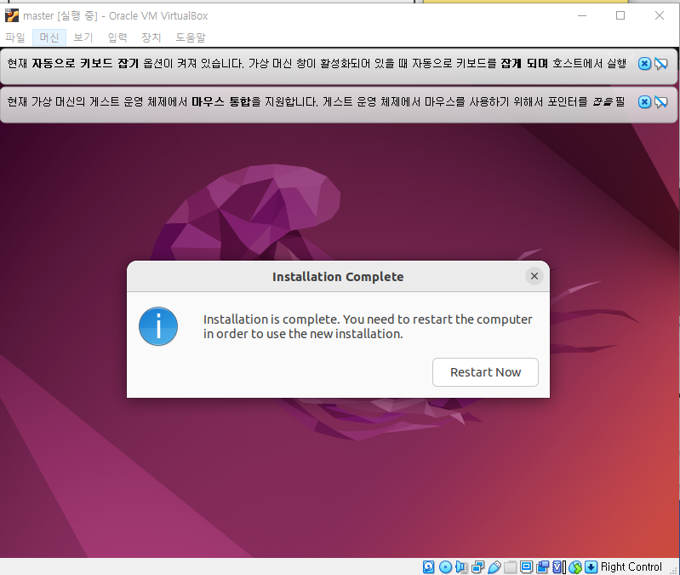Image resolution: width=680 pixels, height=575 pixels.
Task: Close the Installation Complete dialog
Action: 534,276
